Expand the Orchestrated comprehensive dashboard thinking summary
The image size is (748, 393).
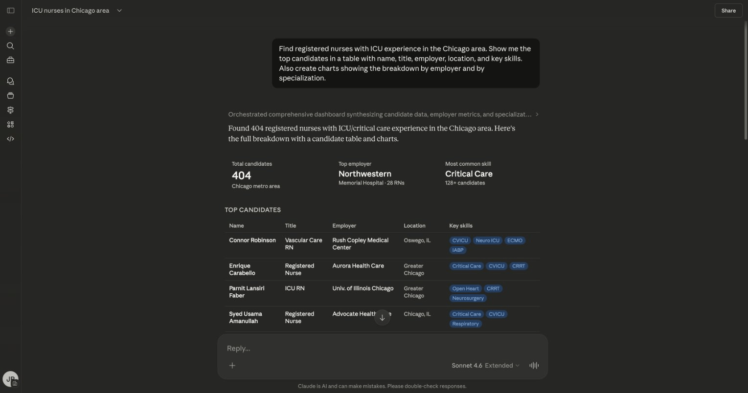click(383, 114)
